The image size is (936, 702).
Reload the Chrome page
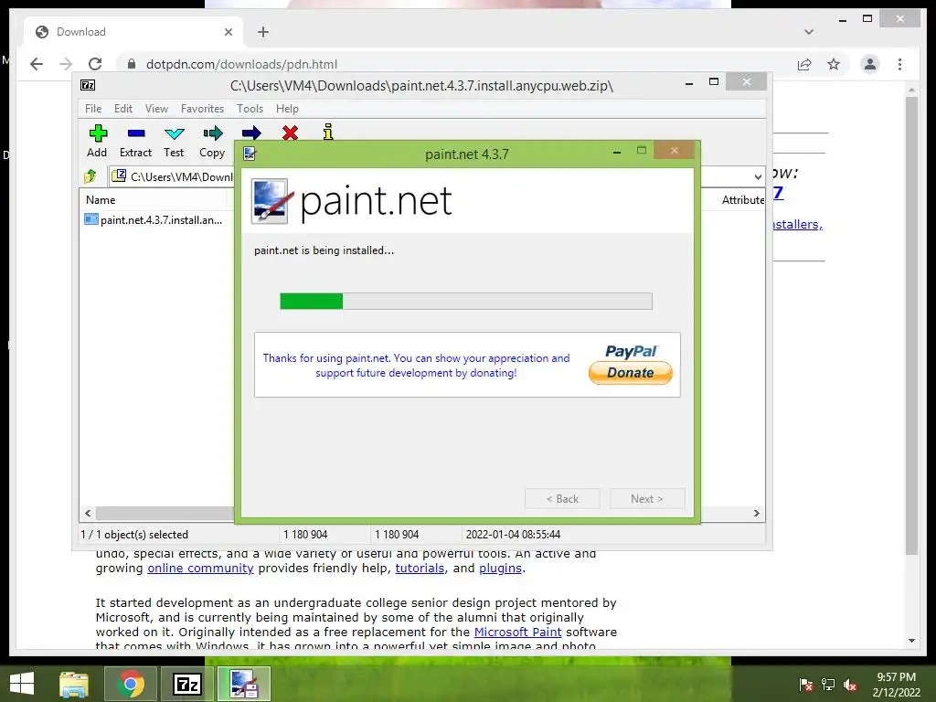[95, 64]
